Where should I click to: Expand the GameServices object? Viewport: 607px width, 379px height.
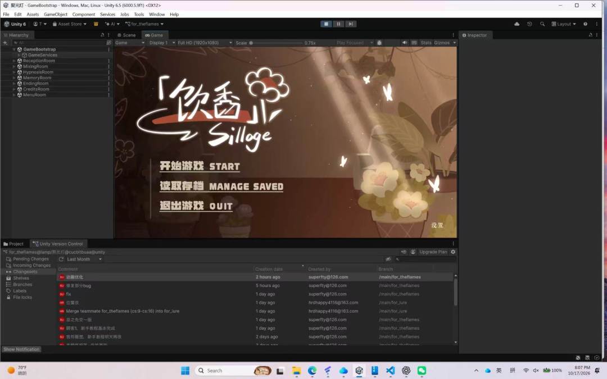pyautogui.click(x=19, y=55)
